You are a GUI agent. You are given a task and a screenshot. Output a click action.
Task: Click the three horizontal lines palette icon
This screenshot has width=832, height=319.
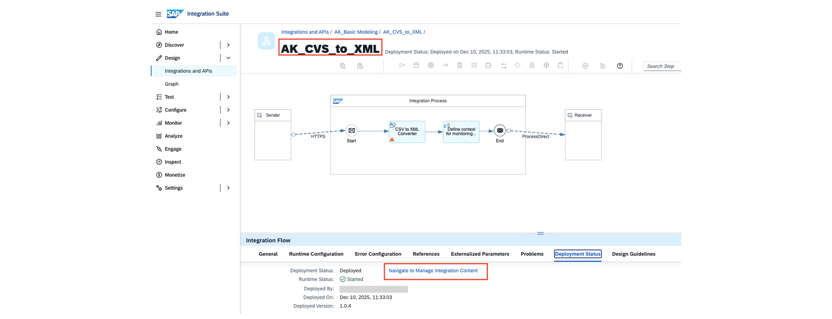pos(474,65)
